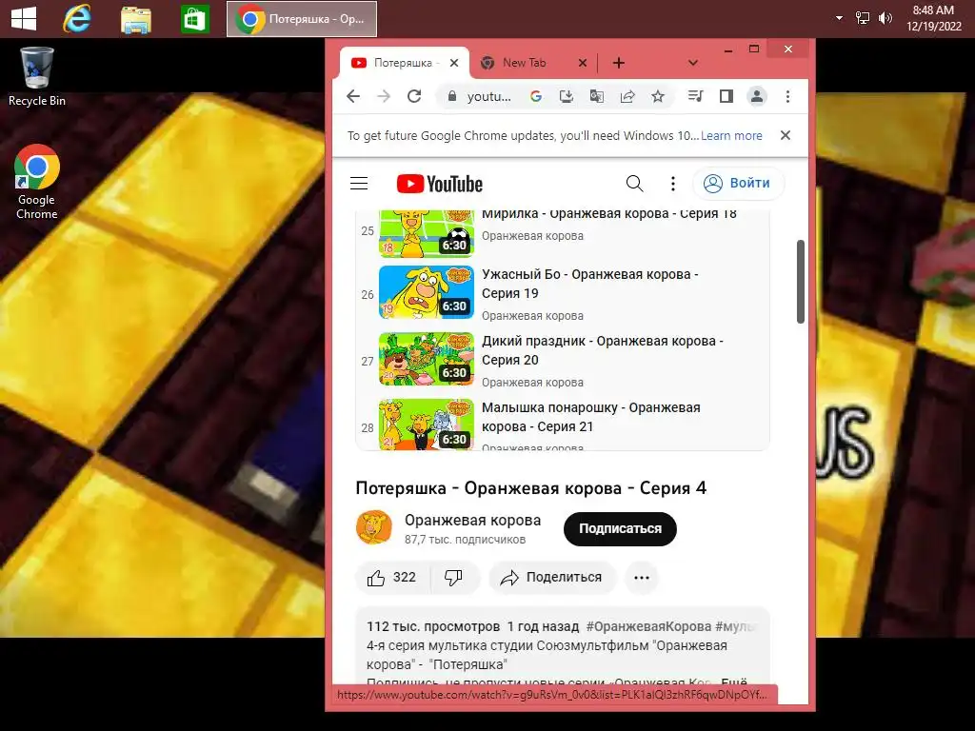Screen dimensions: 975x731
Task: Open Оранжевая корова channel name
Action: pos(472,521)
